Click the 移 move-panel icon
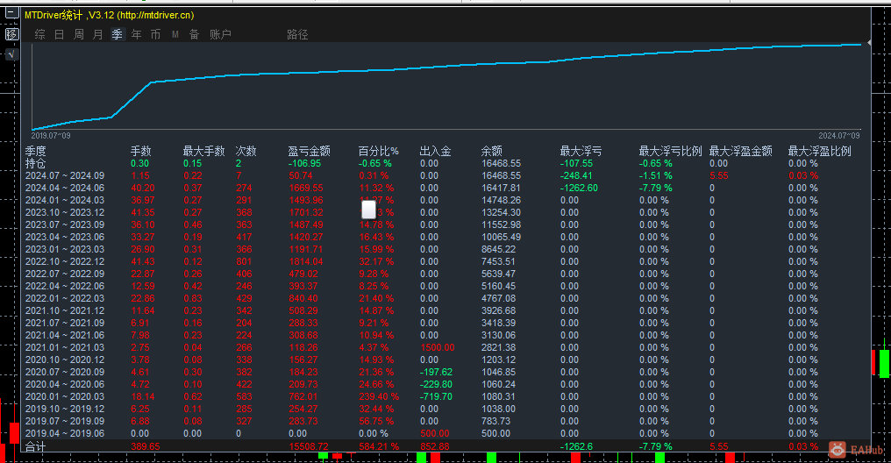The width and height of the screenshot is (891, 463). (x=11, y=34)
